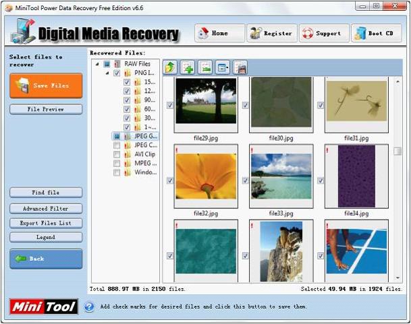This screenshot has width=411, height=324.
Task: Uncheck the checkbox beside file33.jpg
Action: [245, 181]
